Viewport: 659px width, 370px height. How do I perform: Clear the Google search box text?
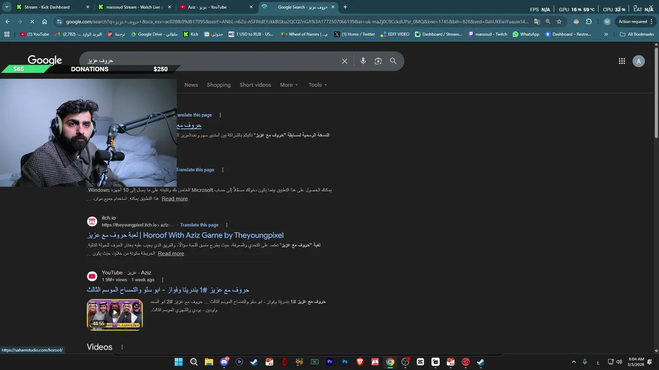[344, 61]
